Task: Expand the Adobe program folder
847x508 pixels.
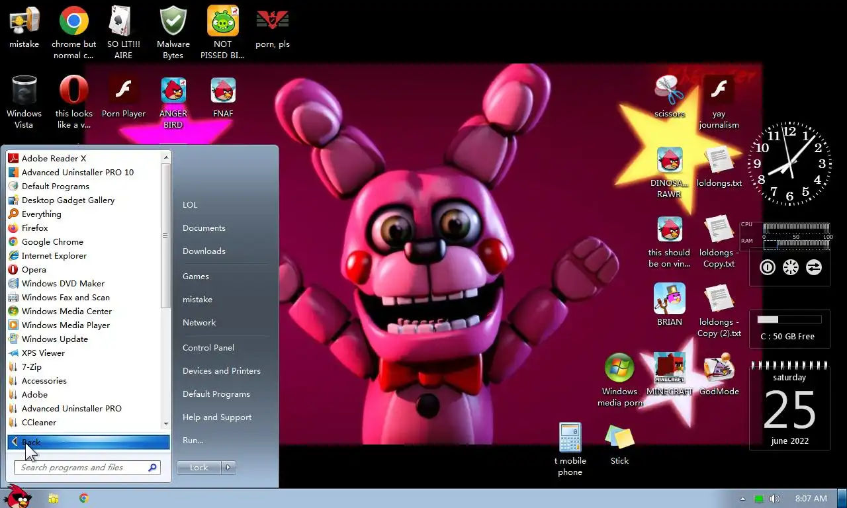Action: (x=84, y=394)
